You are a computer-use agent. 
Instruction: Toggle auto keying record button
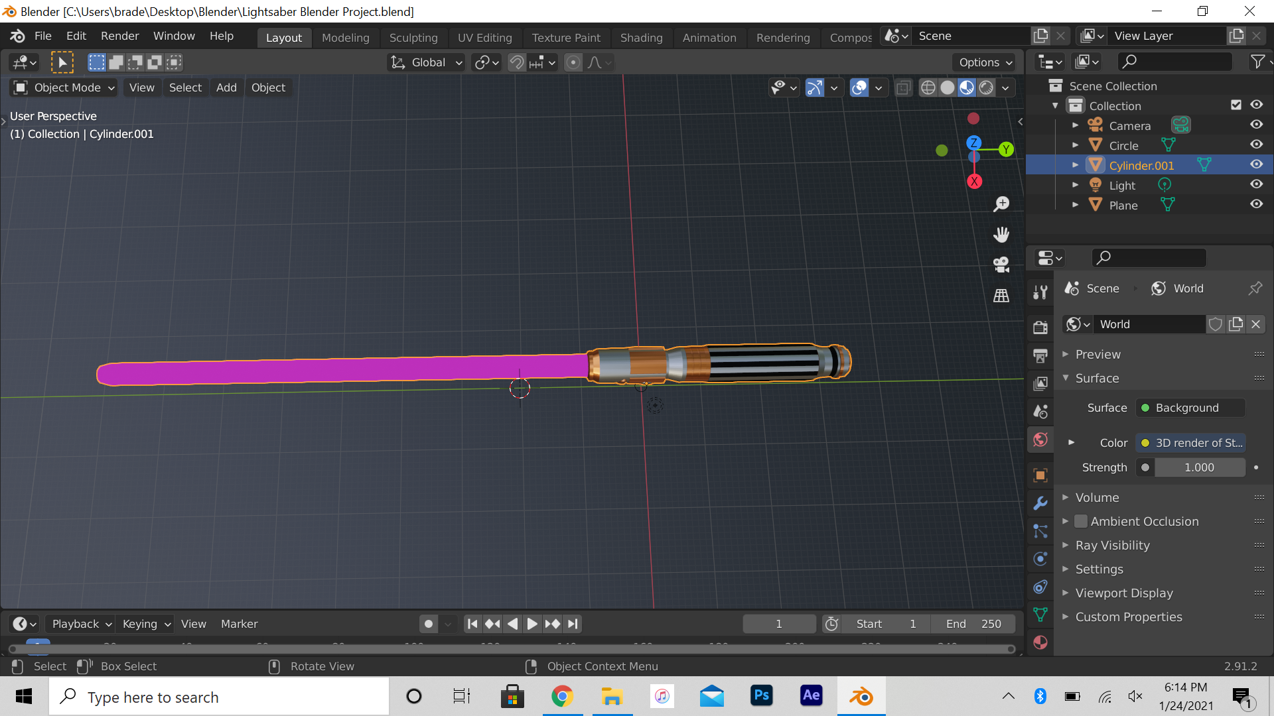[x=429, y=624]
